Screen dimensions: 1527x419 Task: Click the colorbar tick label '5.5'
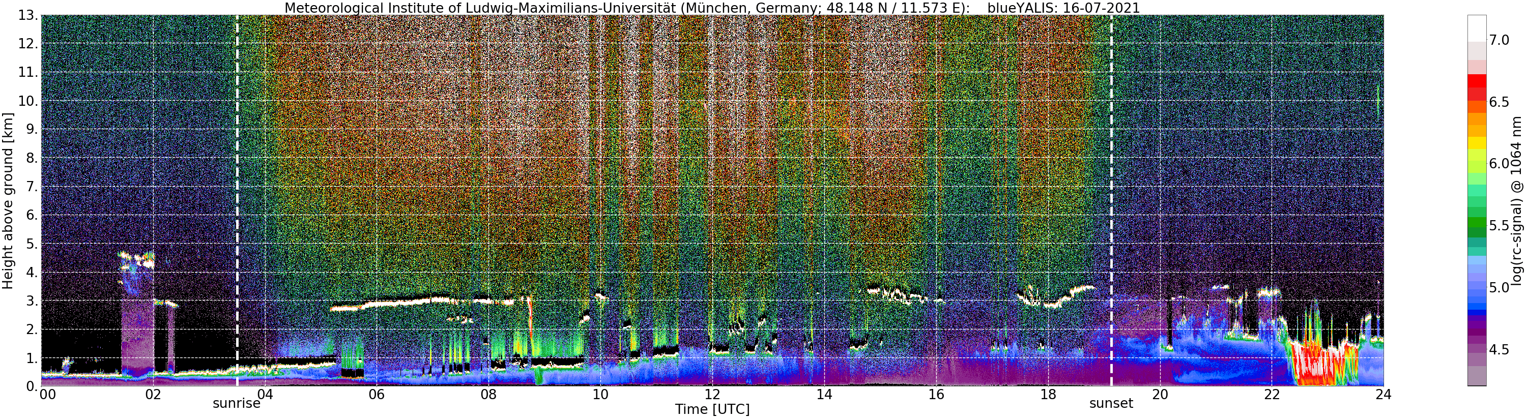[1499, 226]
